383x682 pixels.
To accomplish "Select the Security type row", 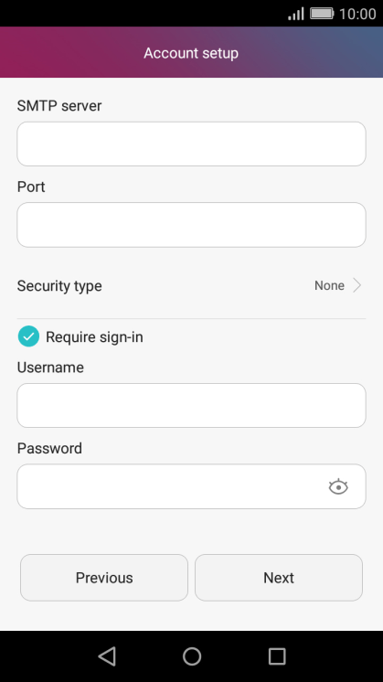I will (x=191, y=286).
